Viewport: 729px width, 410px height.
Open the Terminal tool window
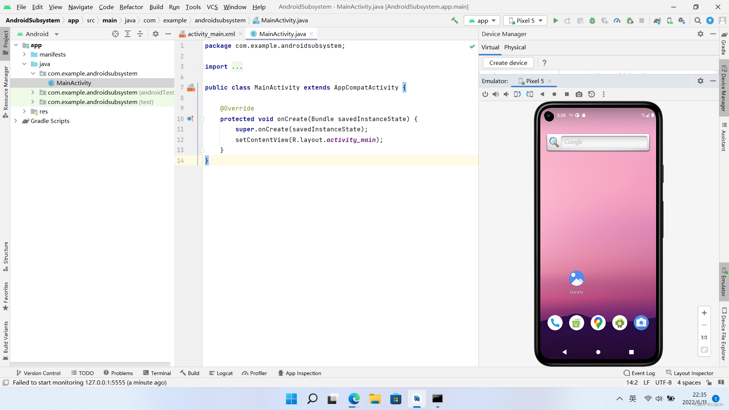tap(157, 373)
